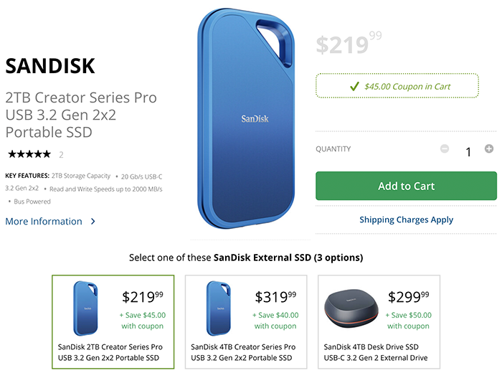The height and width of the screenshot is (373, 502).
Task: Click the 4TB portable SSD thumbnail image
Action: click(x=218, y=308)
